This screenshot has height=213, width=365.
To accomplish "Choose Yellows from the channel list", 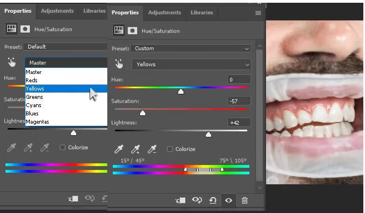I will pyautogui.click(x=66, y=88).
